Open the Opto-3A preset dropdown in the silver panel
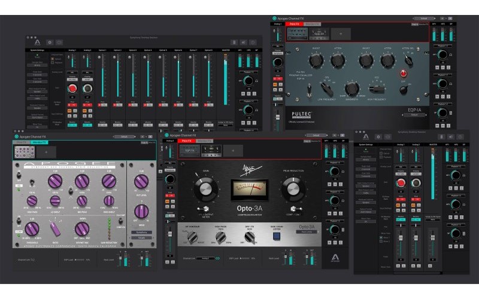Viewport: 479px width, 299px height. click(x=307, y=232)
